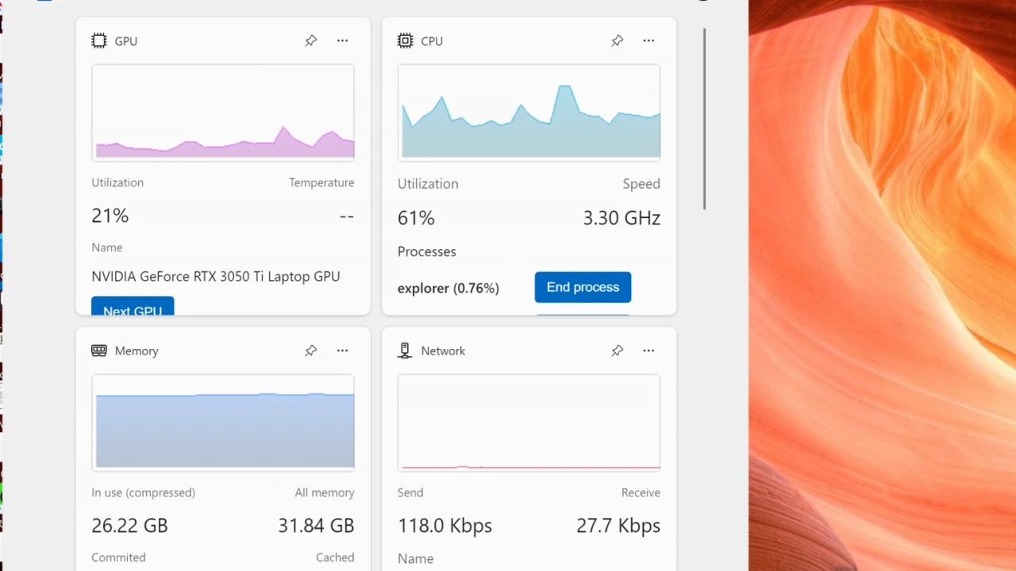Click the widgets panel vertical scrollbar
Viewport: 1016px width, 571px height.
click(x=704, y=119)
